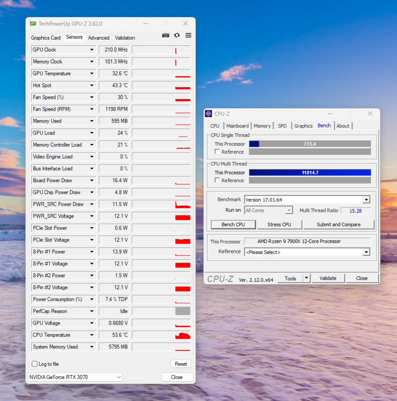Image resolution: width=397 pixels, height=401 pixels.
Task: Click the Tools button in CPU-Z
Action: (290, 278)
